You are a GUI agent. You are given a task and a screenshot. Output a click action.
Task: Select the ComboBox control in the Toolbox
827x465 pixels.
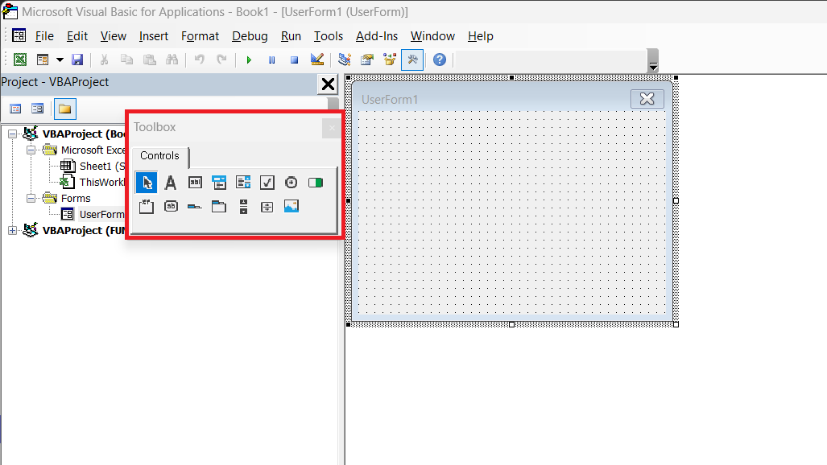pos(219,183)
